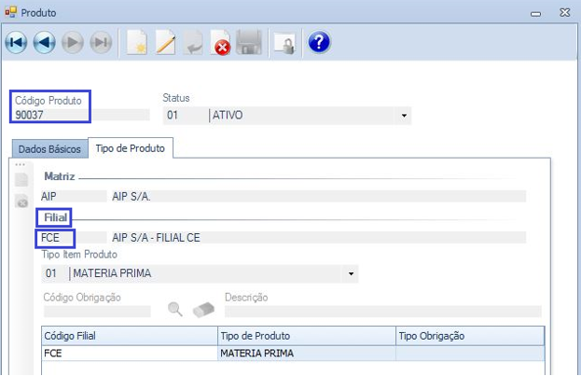The height and width of the screenshot is (376, 581).
Task: Switch to the Dados Básicos tab
Action: 49,149
